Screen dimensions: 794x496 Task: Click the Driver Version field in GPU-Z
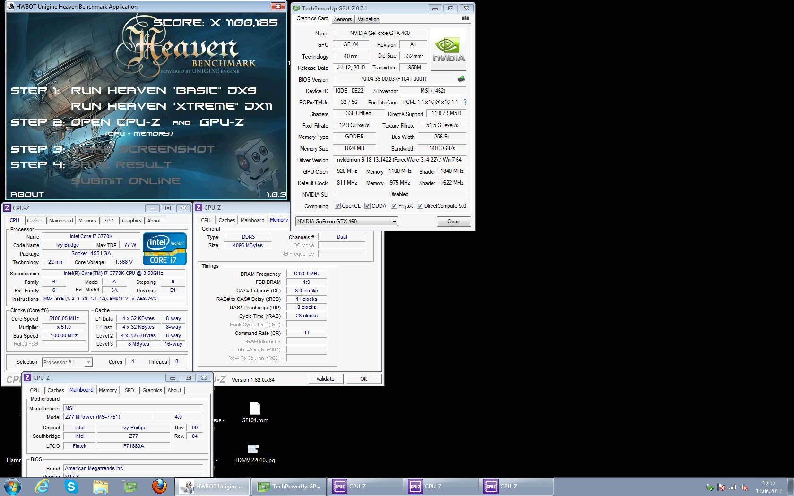pos(399,160)
